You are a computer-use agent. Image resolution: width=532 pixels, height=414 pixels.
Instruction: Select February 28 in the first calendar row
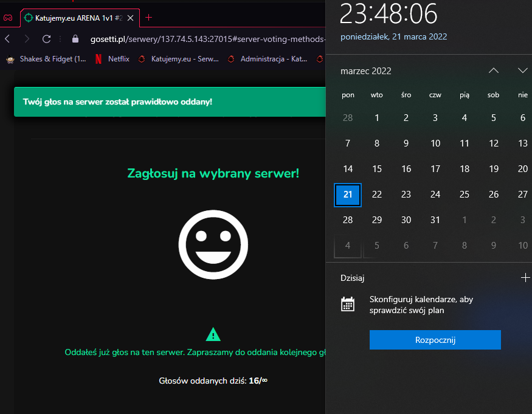pos(348,118)
